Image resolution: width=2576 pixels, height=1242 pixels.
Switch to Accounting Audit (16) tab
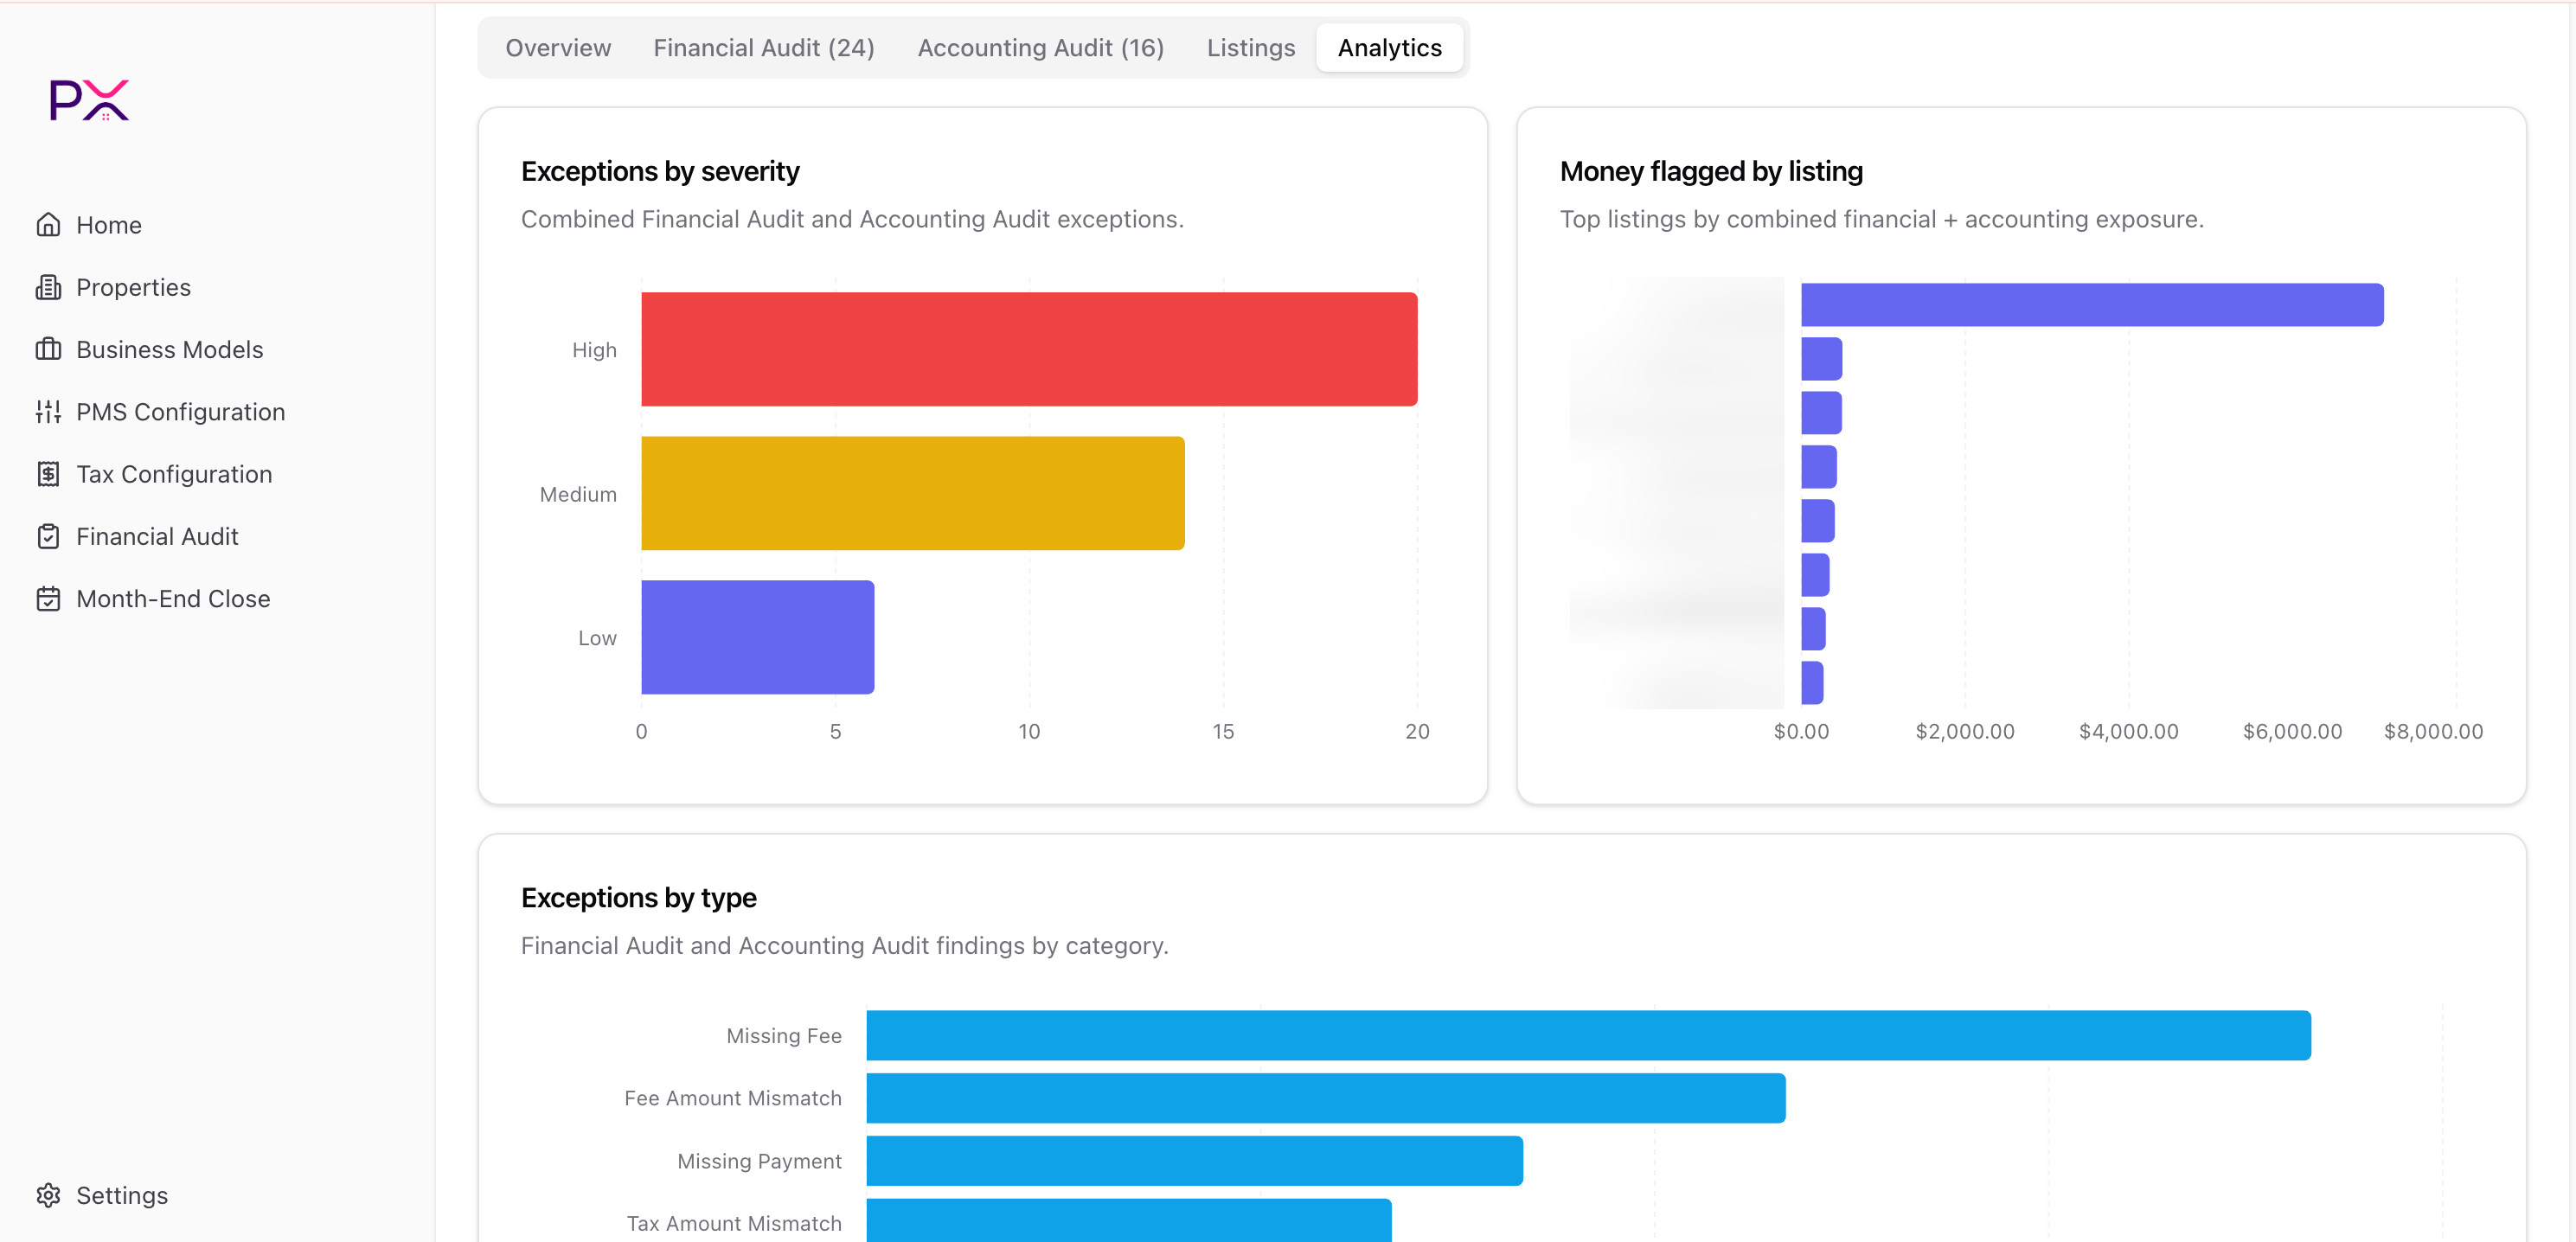point(1041,48)
